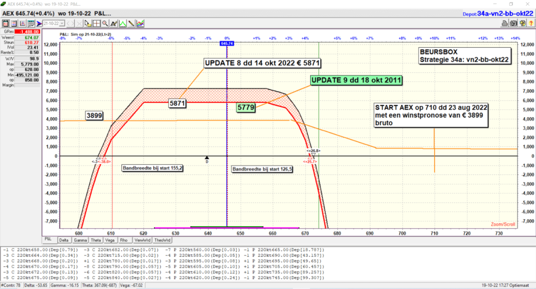The height and width of the screenshot is (289, 536).
Task: Switch to the Gamma tab
Action: [x=80, y=240]
